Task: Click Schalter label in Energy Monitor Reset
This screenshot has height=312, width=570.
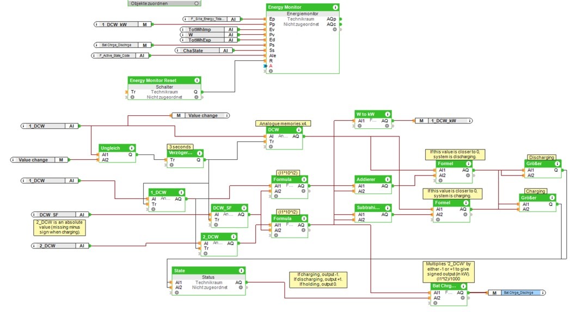Action: coord(164,87)
